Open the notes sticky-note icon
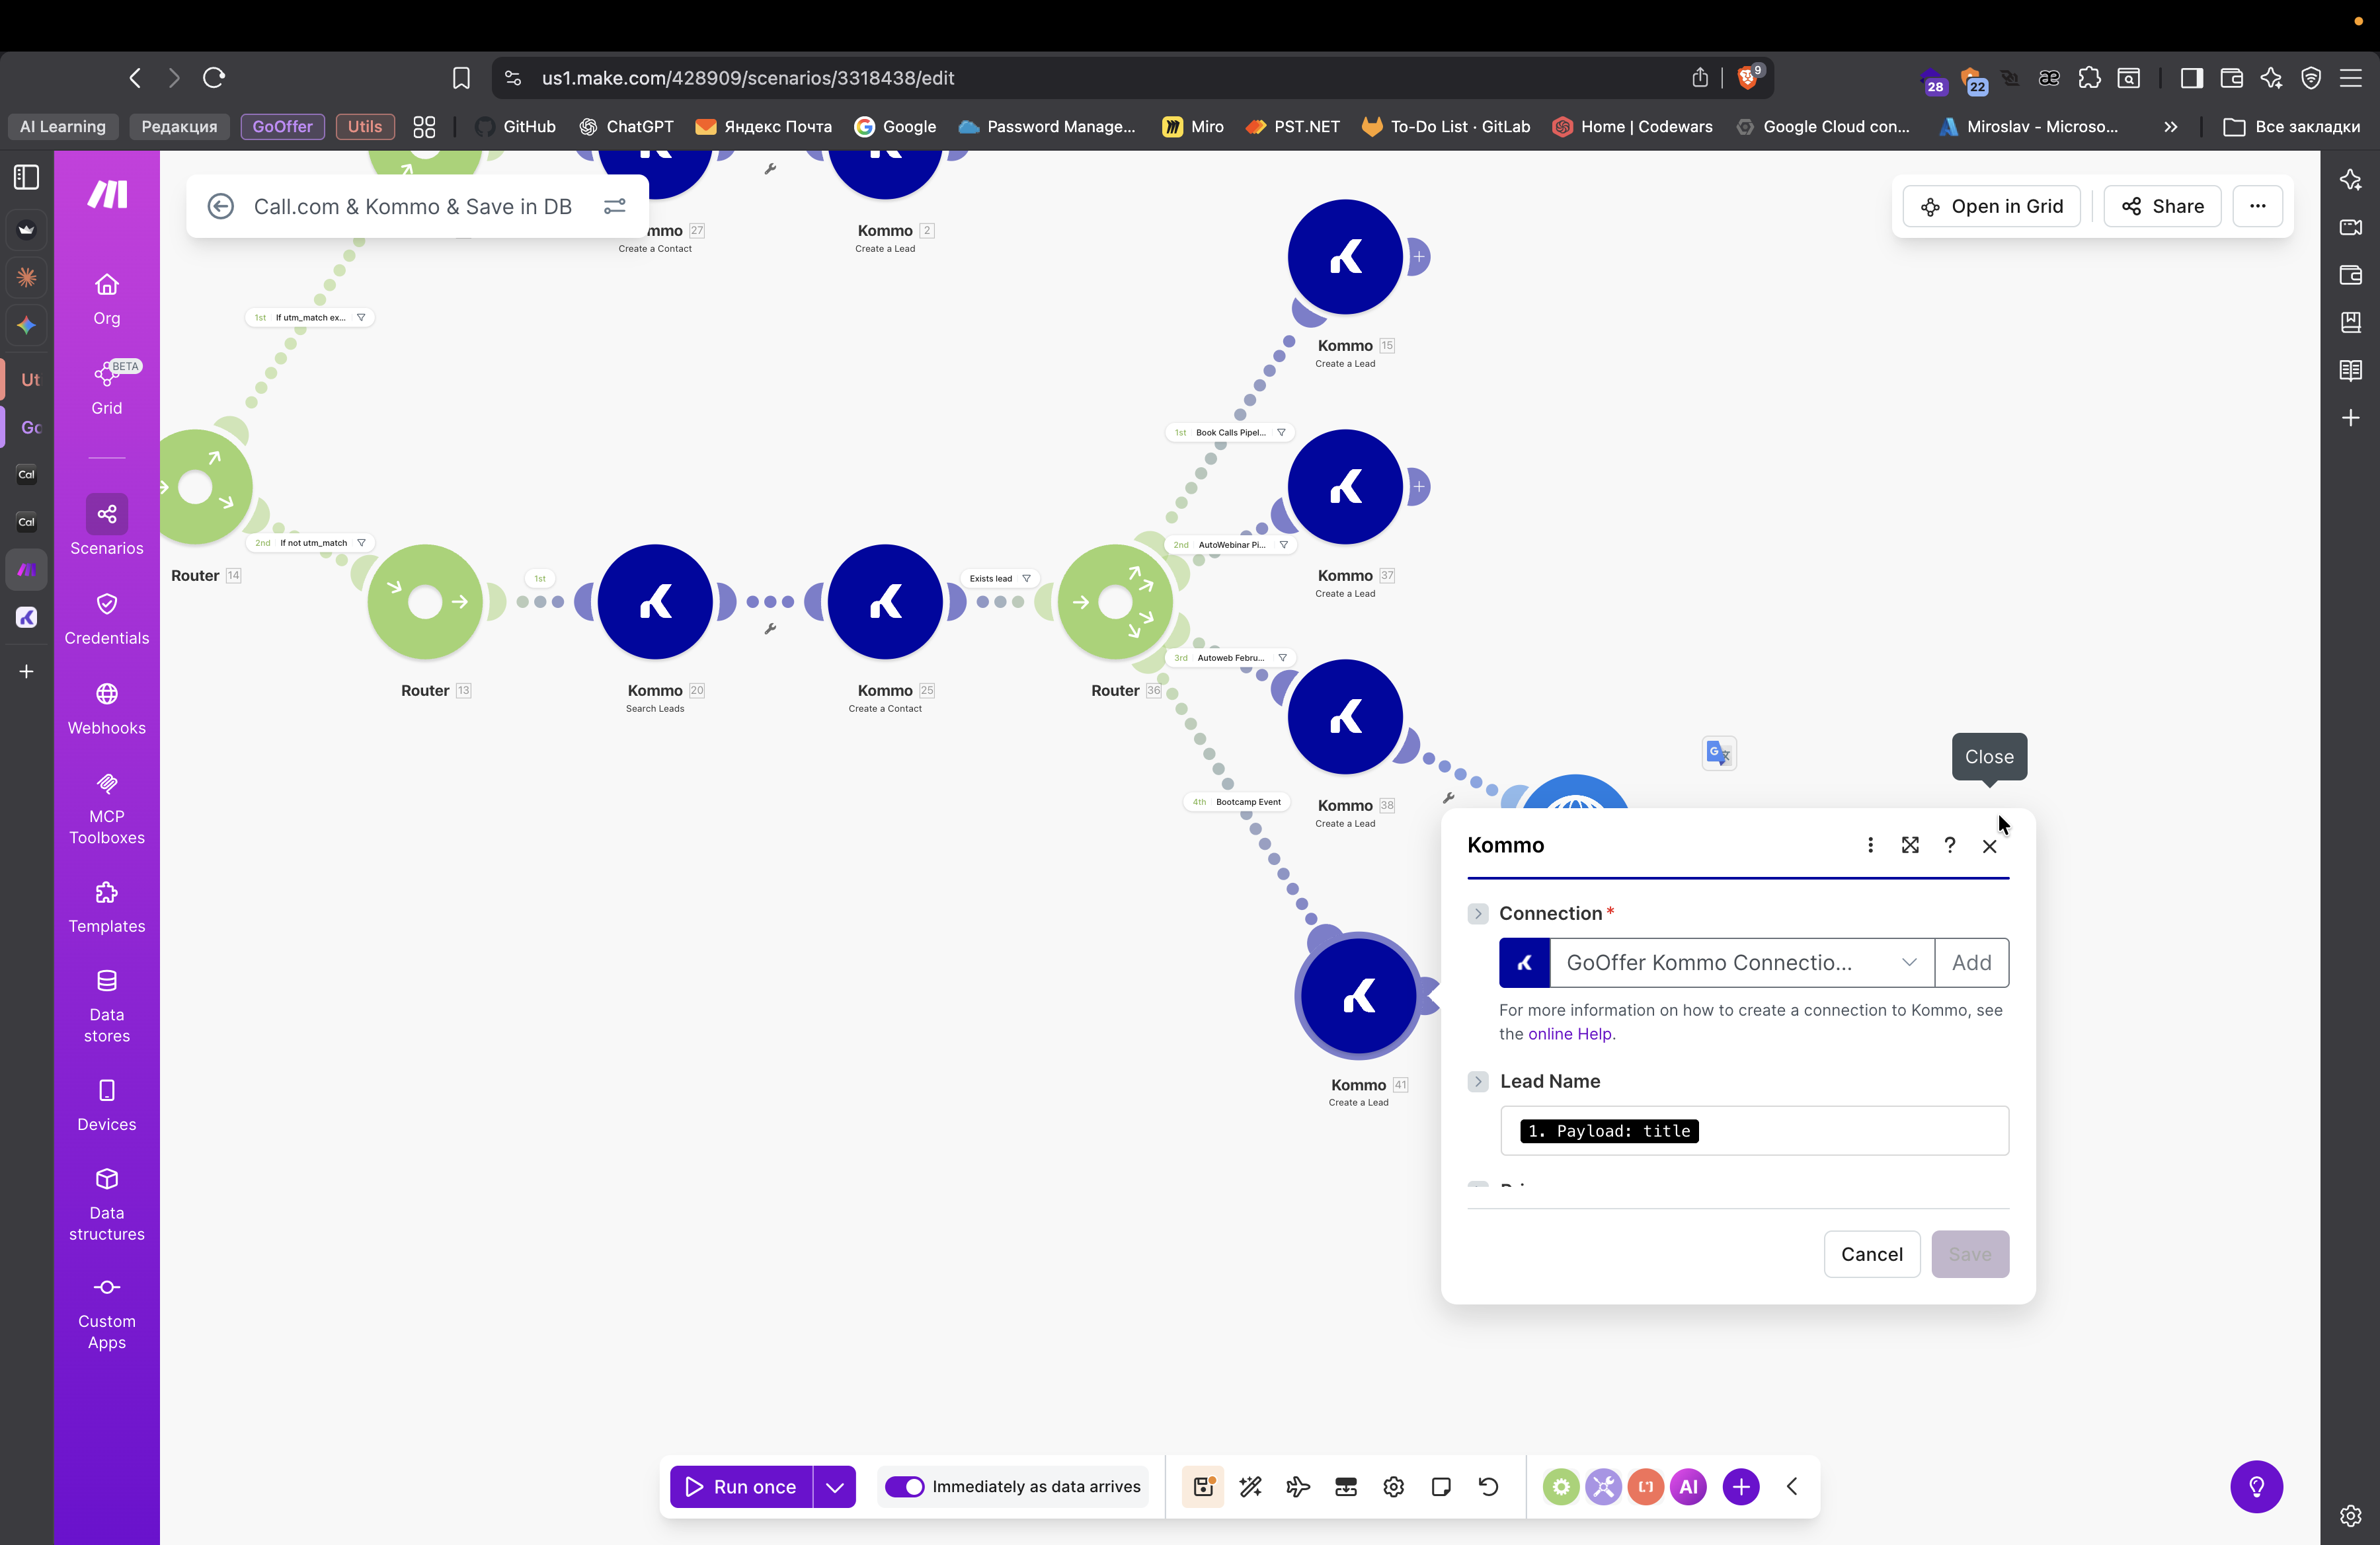The height and width of the screenshot is (1545, 2380). (1441, 1486)
